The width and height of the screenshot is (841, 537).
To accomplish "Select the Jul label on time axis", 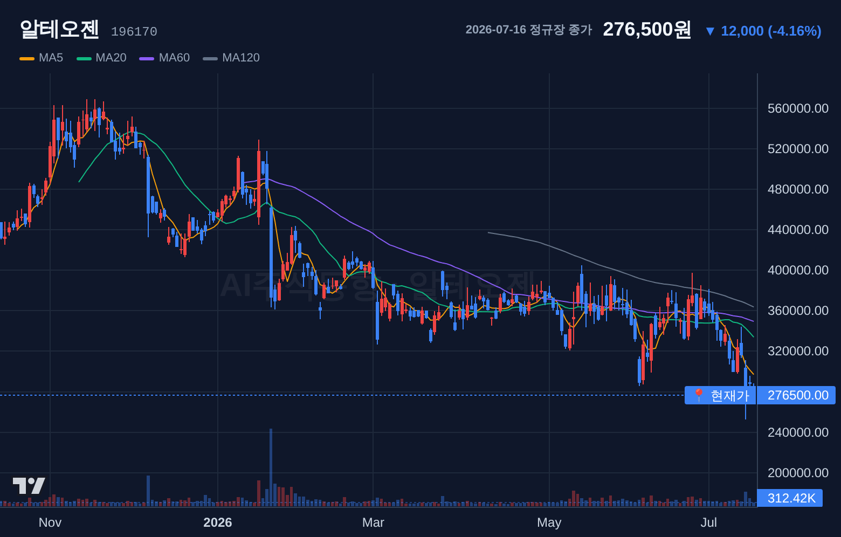I will (709, 522).
